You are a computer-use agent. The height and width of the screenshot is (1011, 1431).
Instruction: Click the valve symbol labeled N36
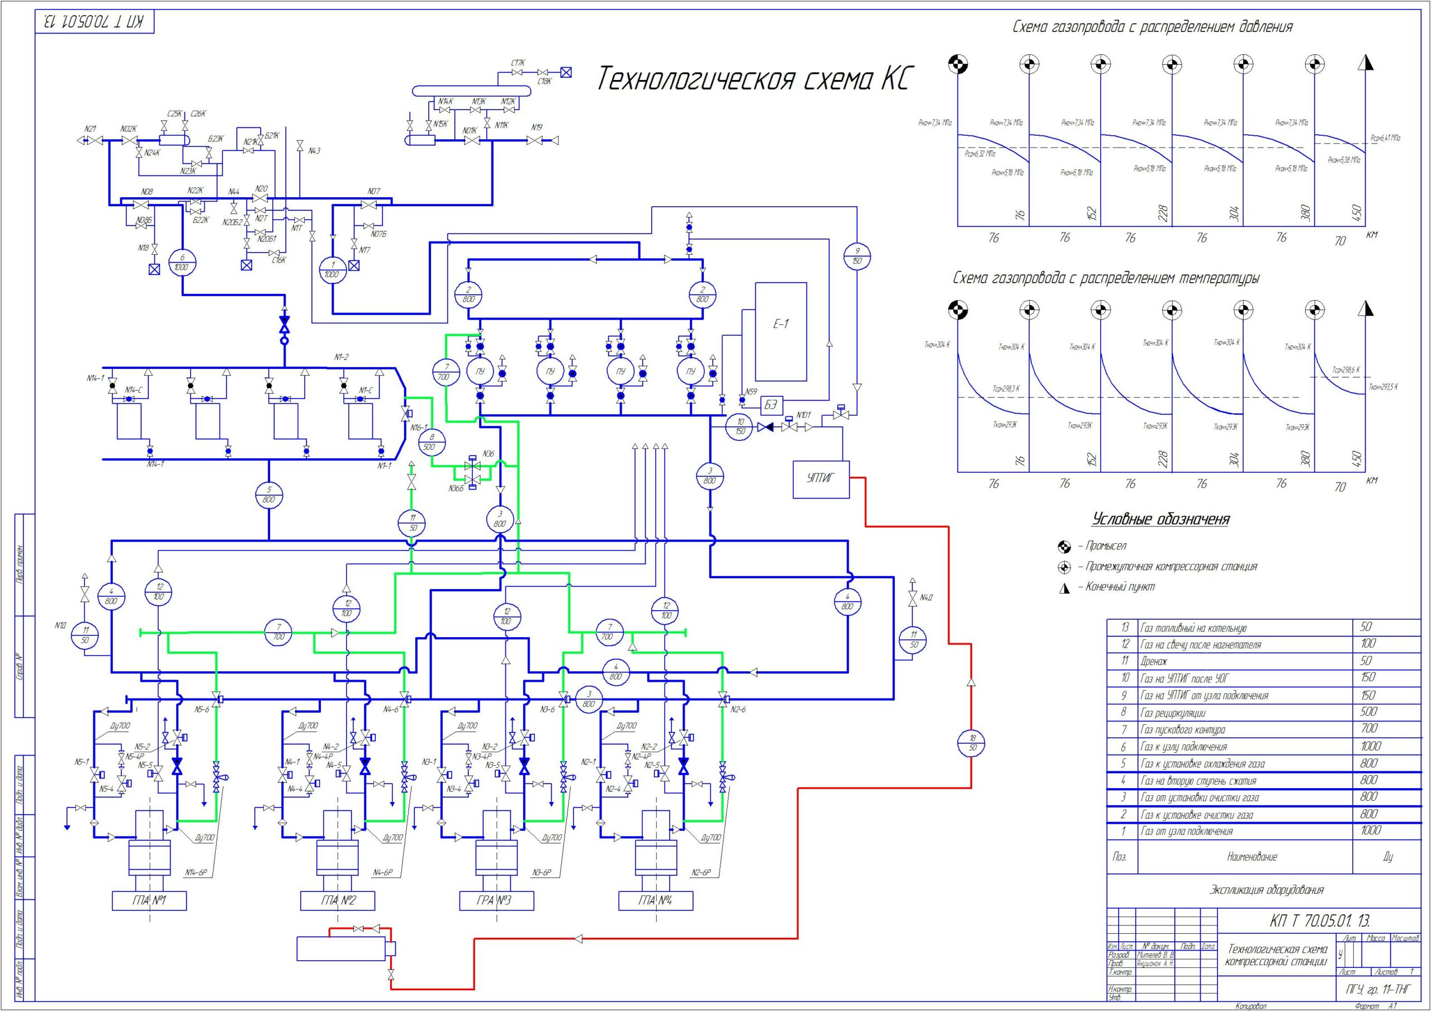(472, 466)
